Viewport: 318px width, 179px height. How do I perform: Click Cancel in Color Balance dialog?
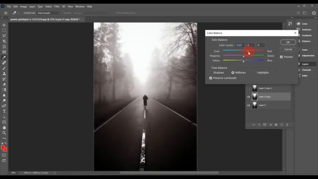pyautogui.click(x=288, y=49)
